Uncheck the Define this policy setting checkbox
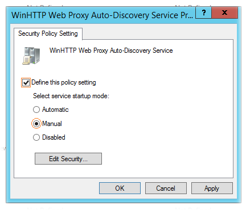Viewport: 246px width, 210px height. tap(26, 82)
